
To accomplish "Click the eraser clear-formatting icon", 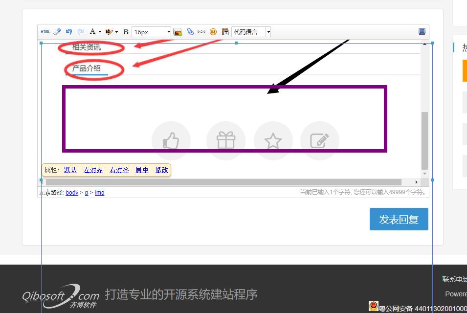I will pyautogui.click(x=57, y=32).
